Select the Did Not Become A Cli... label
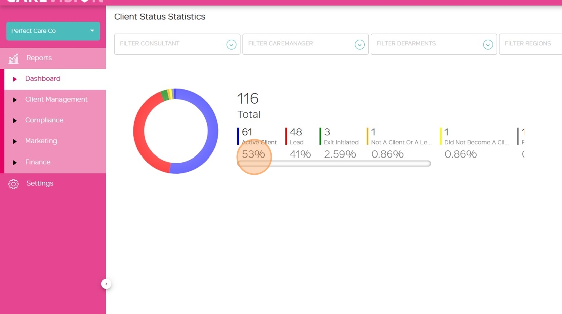562x314 pixels. 476,142
